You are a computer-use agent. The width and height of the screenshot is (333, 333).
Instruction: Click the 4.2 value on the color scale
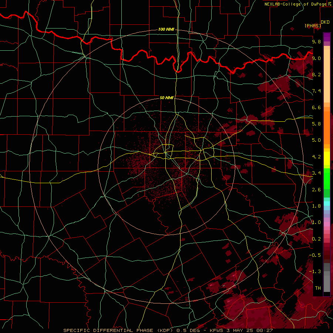(316, 157)
